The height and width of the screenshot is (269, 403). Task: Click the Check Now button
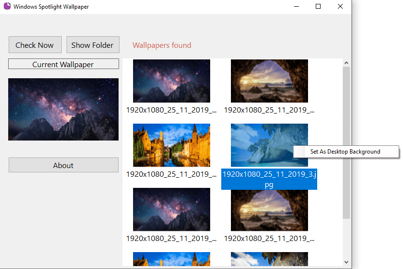pyautogui.click(x=35, y=45)
